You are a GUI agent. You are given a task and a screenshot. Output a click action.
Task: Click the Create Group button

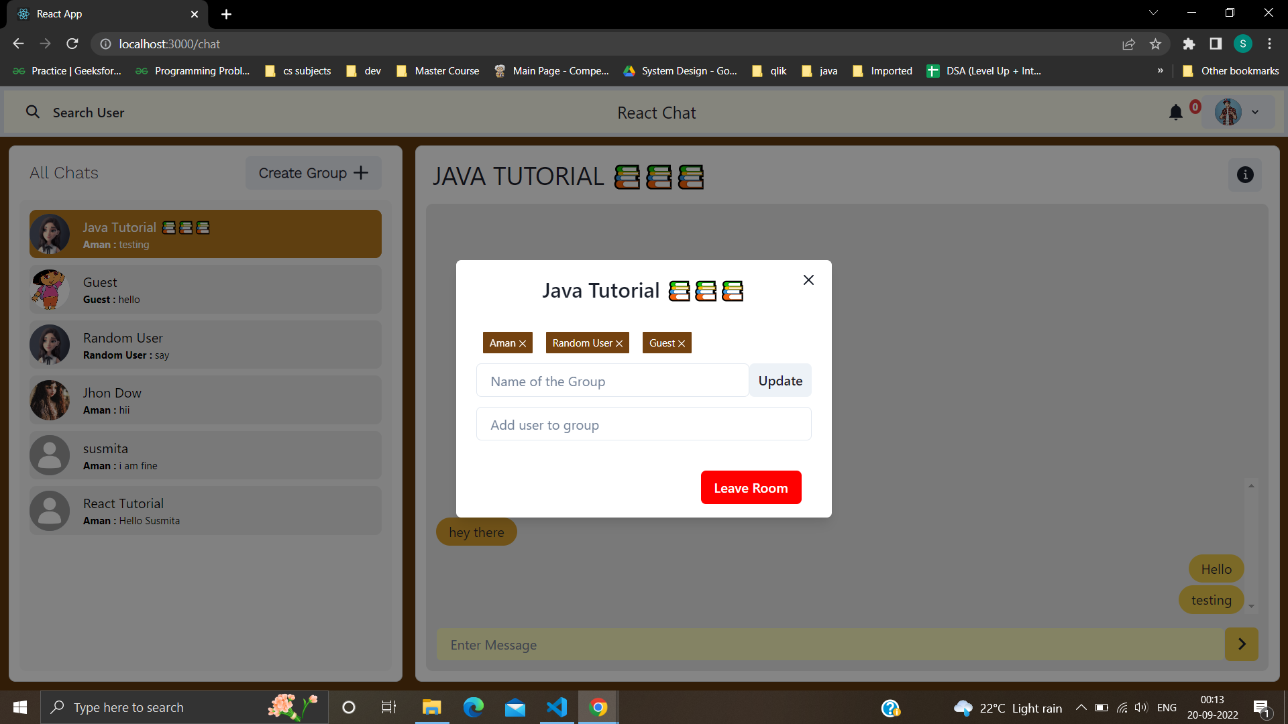313,173
